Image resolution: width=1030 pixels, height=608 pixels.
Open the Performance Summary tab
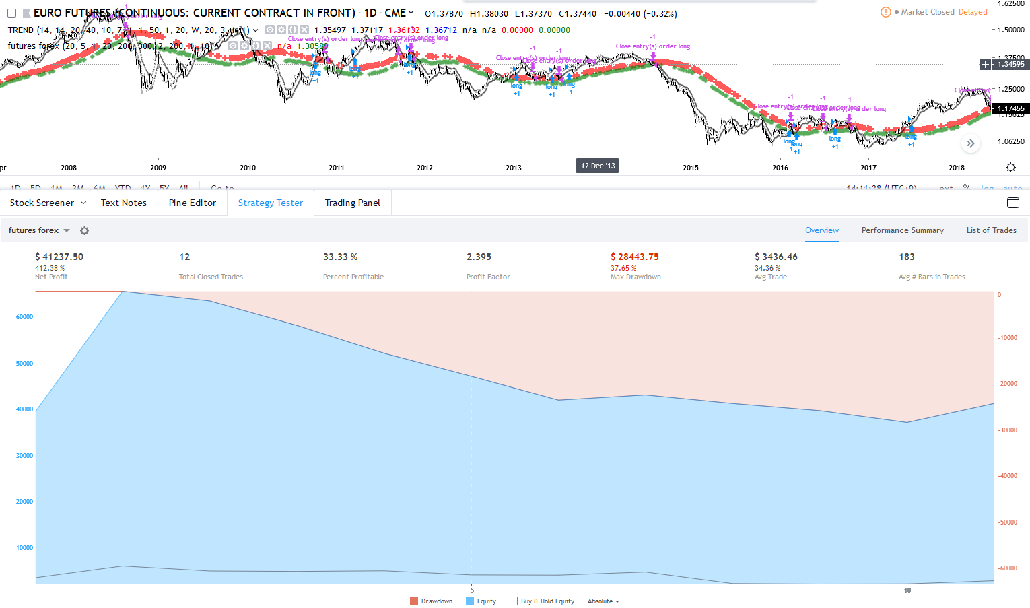[902, 230]
